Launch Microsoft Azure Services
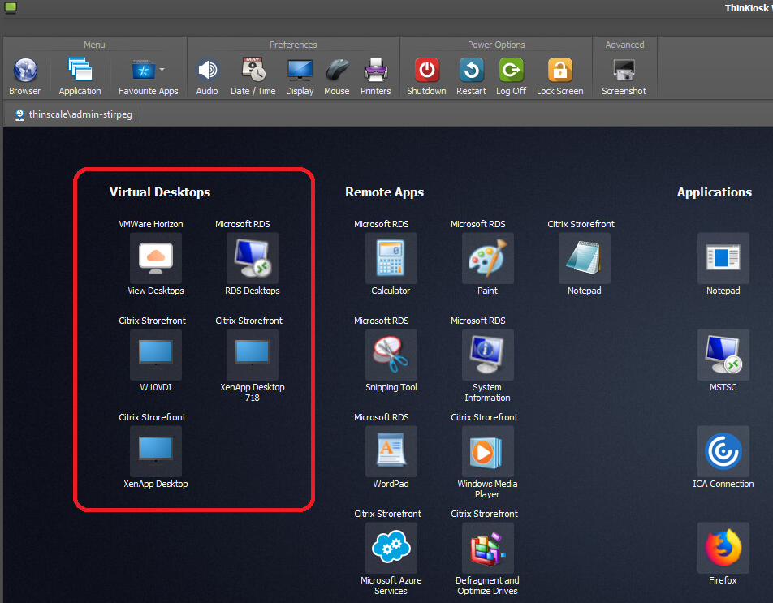Image resolution: width=773 pixels, height=603 pixels. pyautogui.click(x=391, y=547)
